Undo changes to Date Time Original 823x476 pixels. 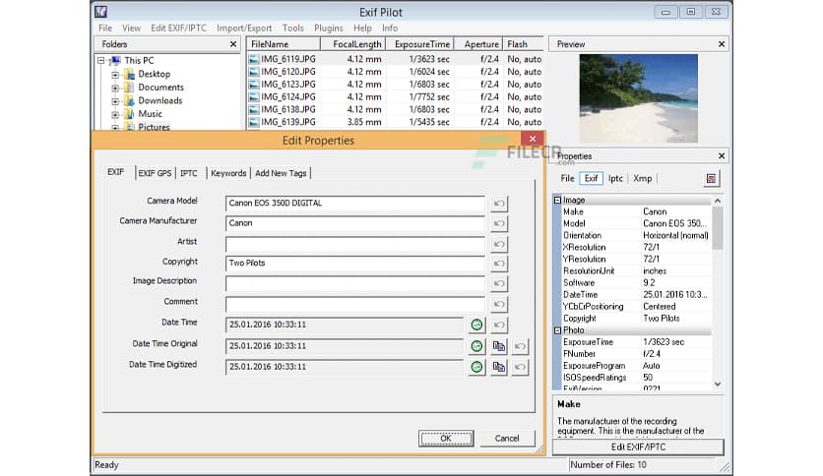(x=520, y=346)
